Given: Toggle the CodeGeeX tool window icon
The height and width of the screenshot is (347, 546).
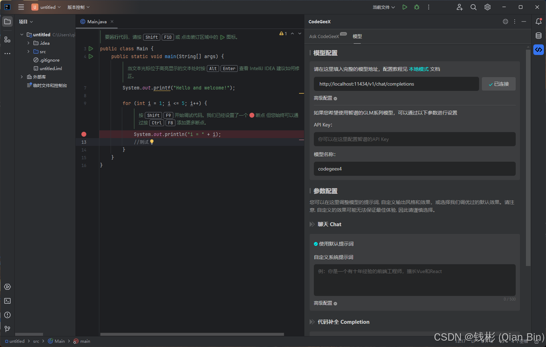Looking at the screenshot, I should (539, 50).
